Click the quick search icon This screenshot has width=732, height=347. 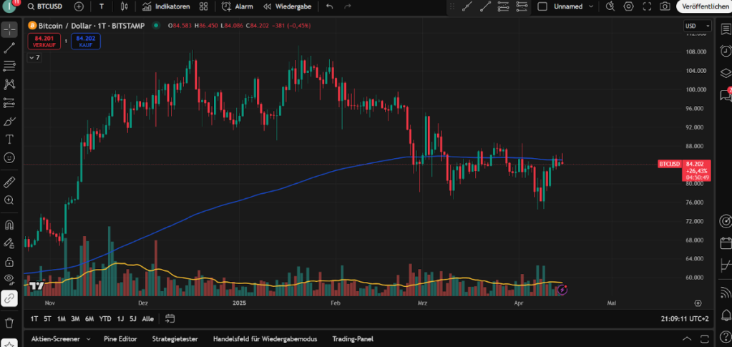point(610,6)
